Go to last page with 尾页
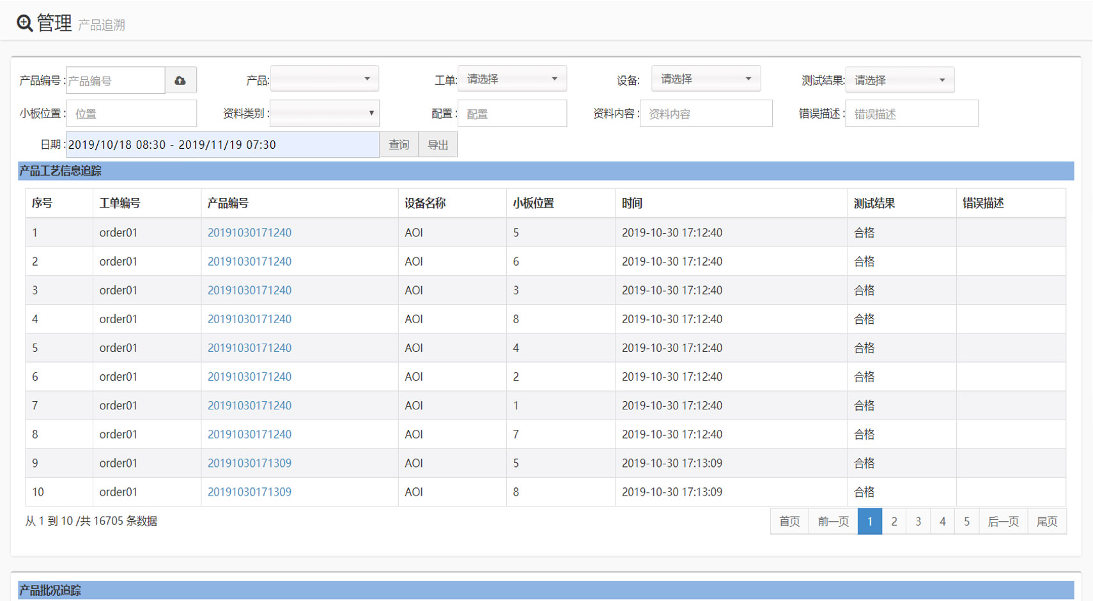 pyautogui.click(x=1046, y=522)
